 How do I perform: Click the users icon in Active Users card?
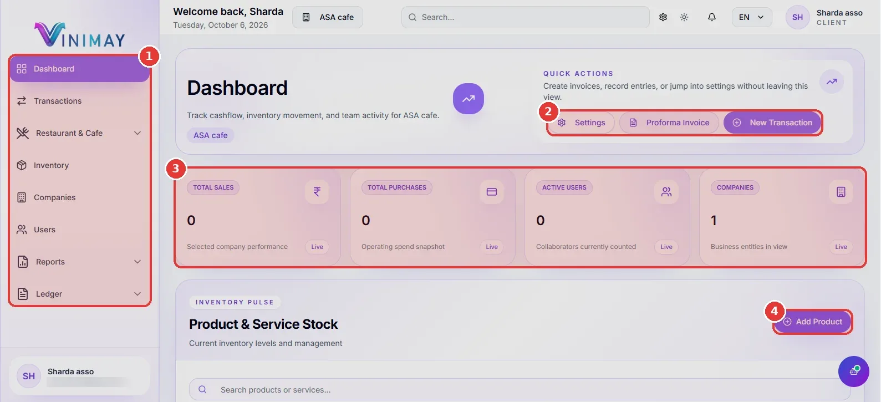pyautogui.click(x=666, y=192)
